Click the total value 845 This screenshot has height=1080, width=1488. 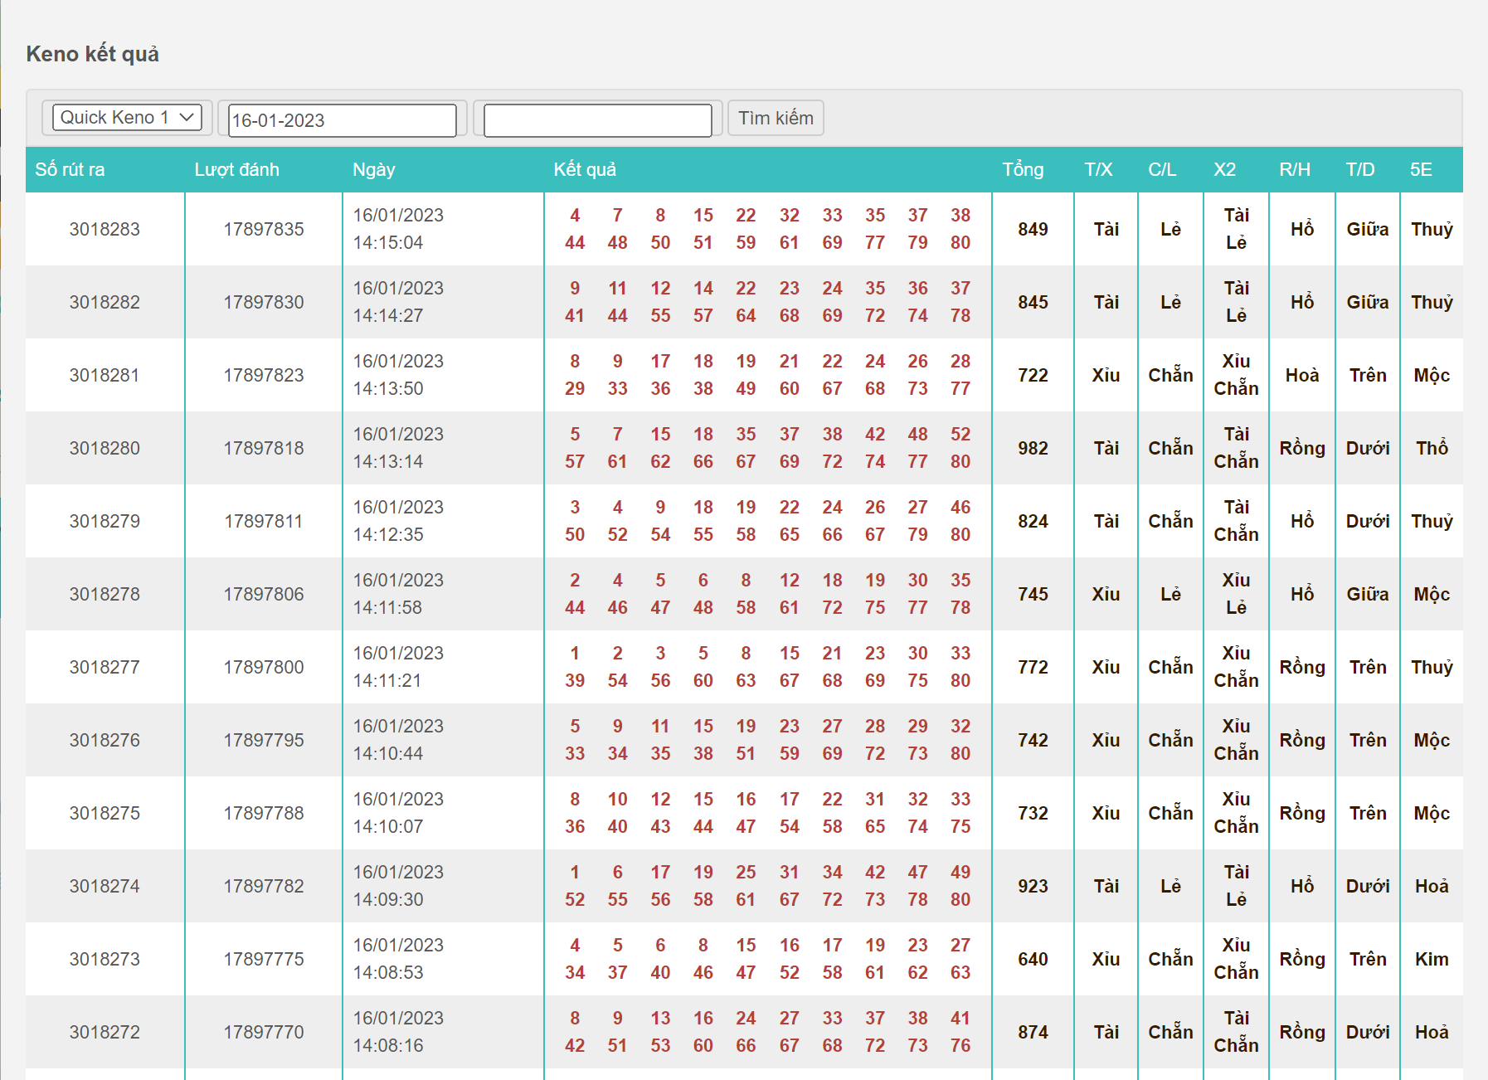[x=1033, y=302]
